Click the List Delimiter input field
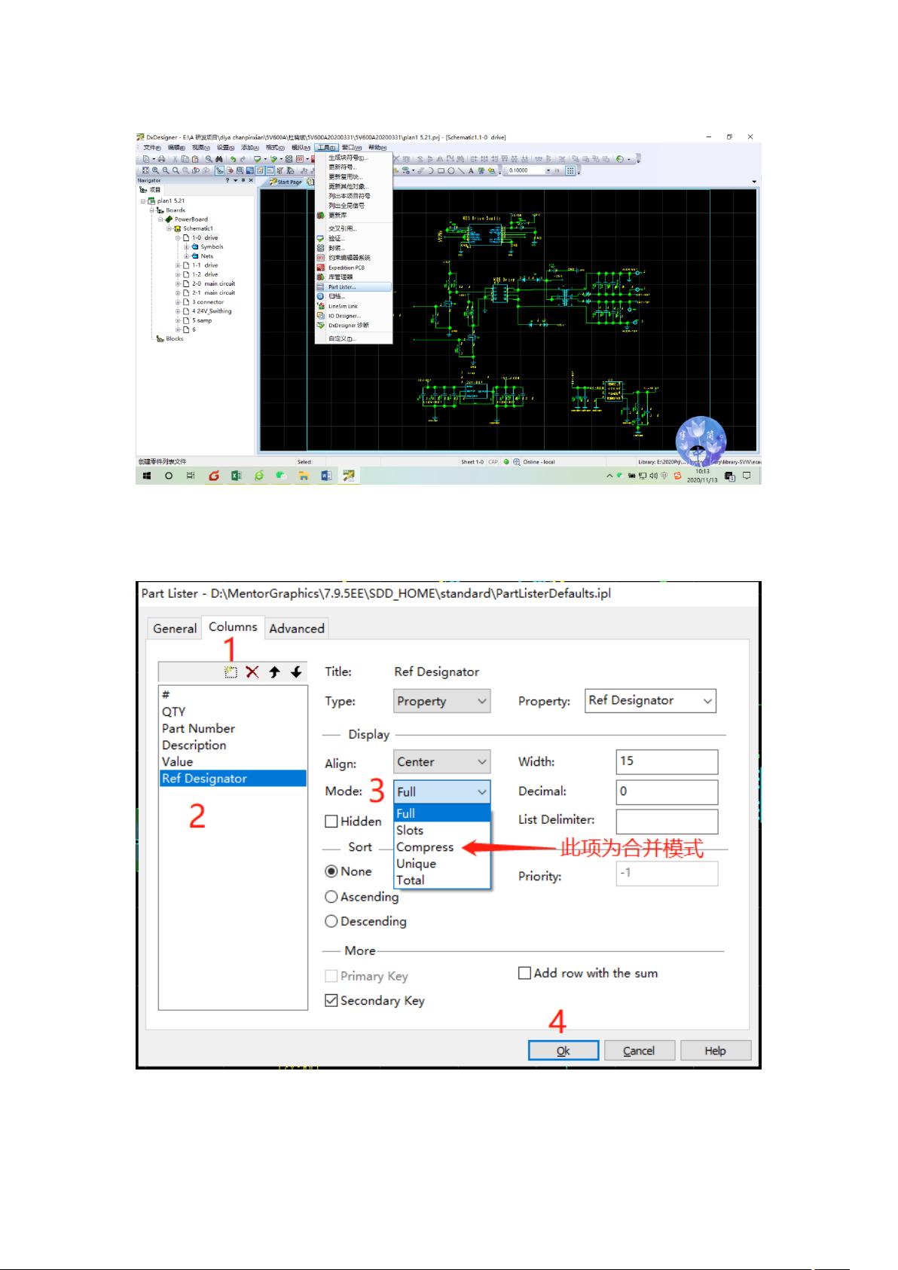The image size is (898, 1270). [667, 822]
